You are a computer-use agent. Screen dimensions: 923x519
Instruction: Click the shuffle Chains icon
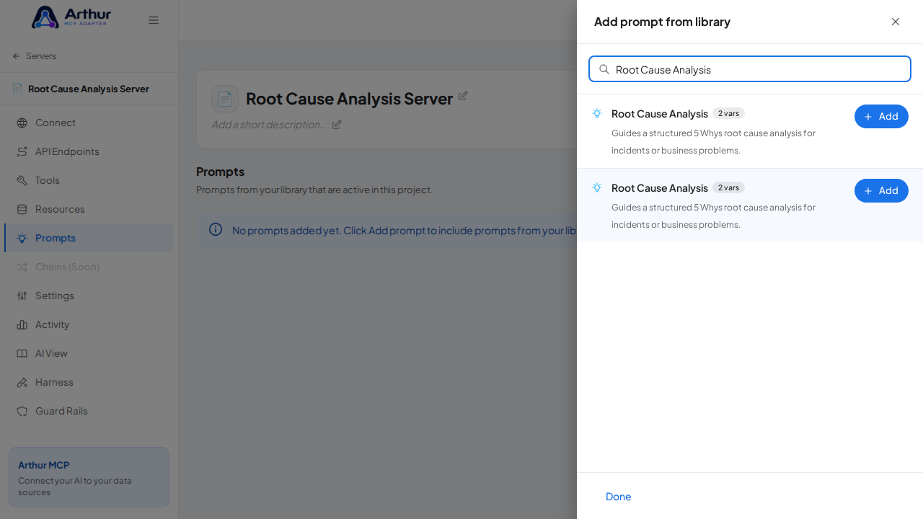[x=22, y=267]
